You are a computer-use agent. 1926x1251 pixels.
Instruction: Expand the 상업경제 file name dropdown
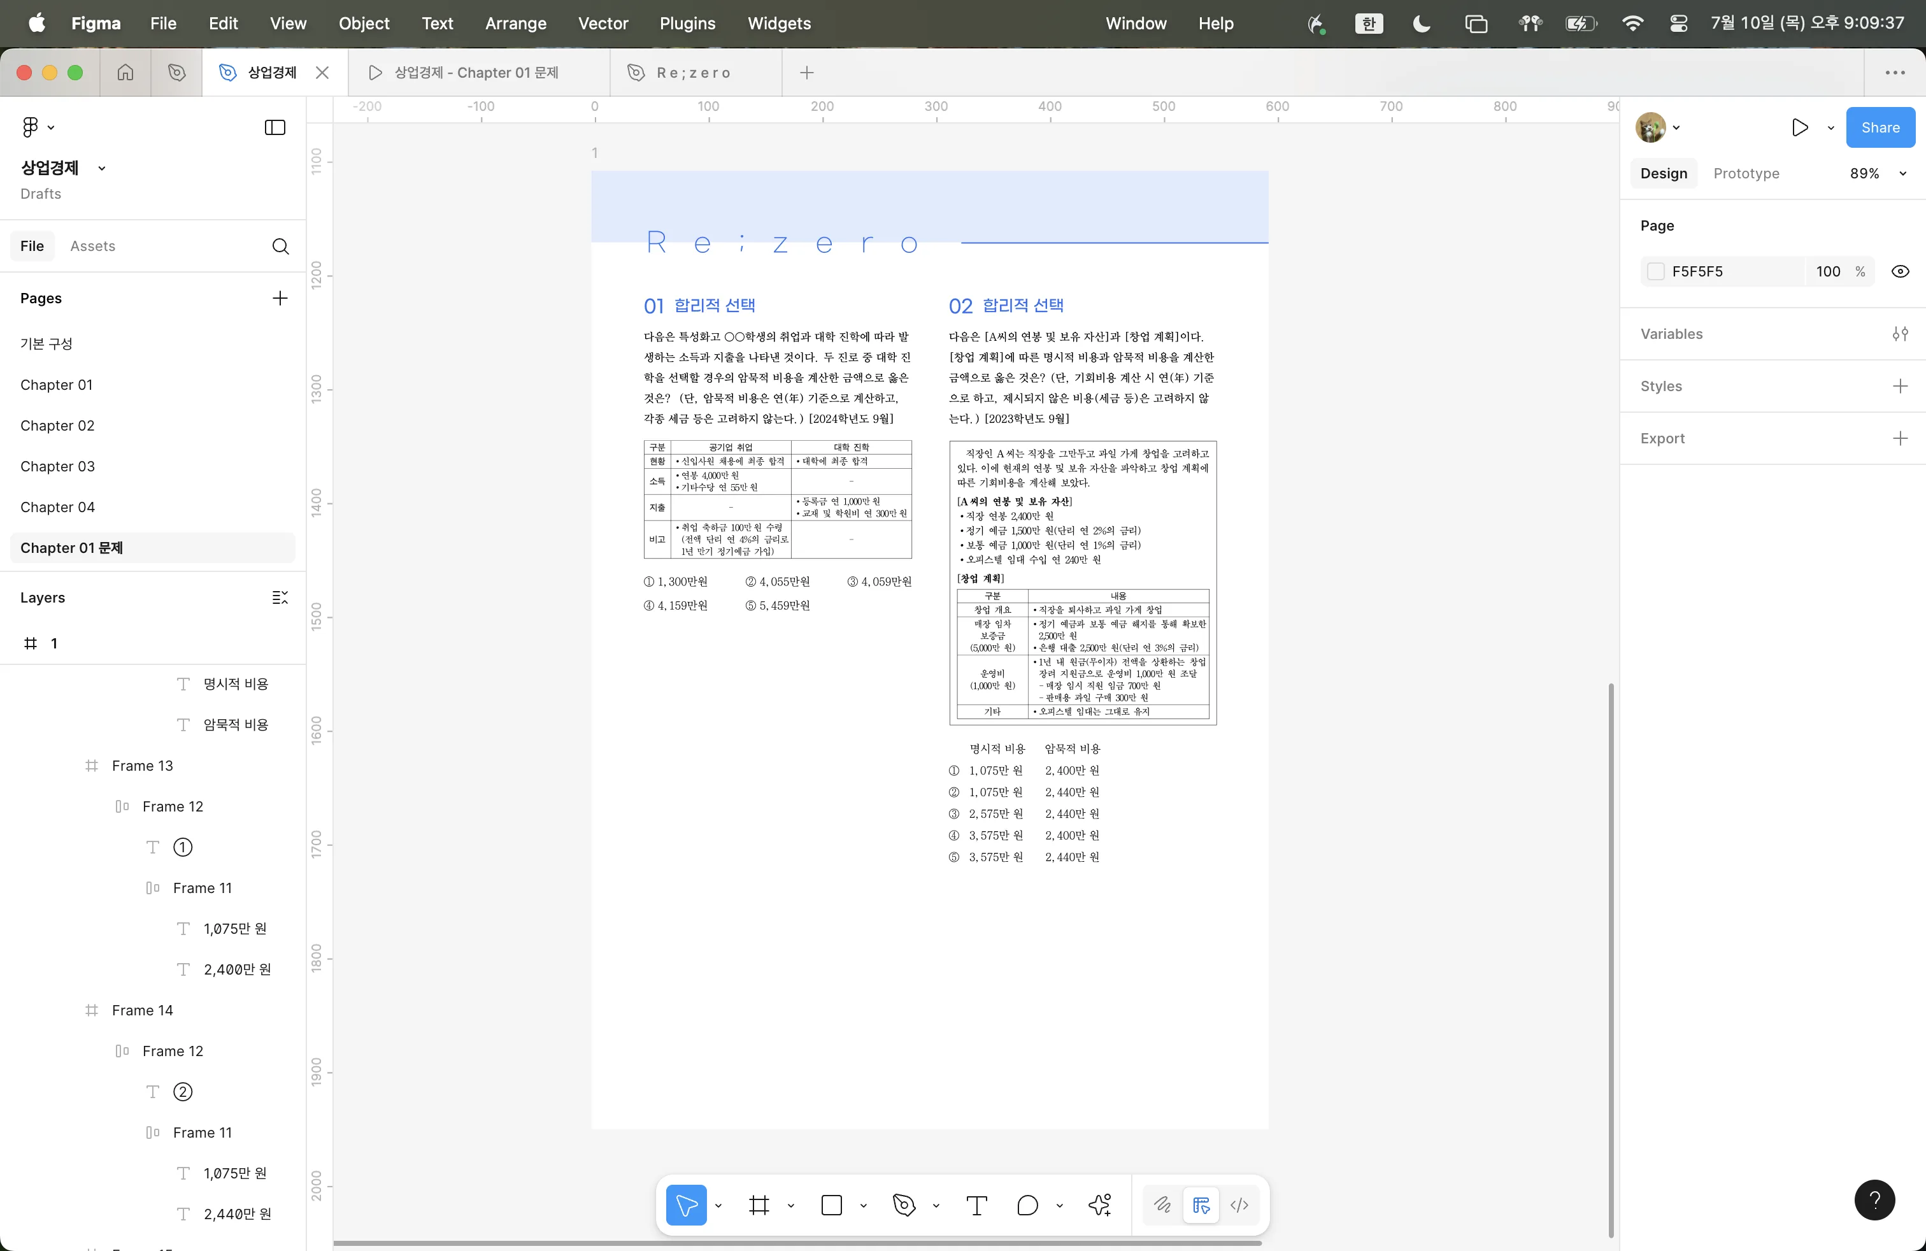point(102,168)
